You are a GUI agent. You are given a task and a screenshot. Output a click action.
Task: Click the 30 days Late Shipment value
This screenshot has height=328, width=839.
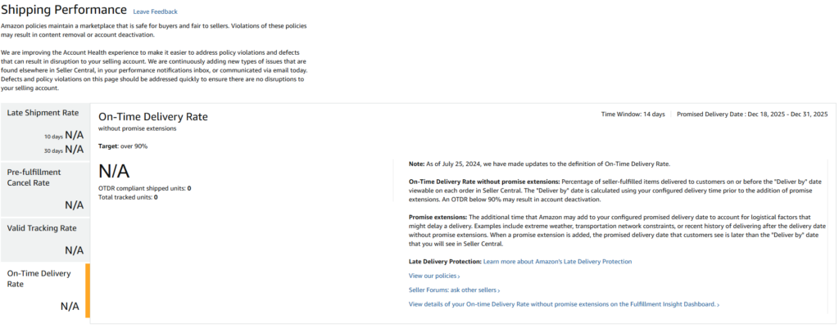[x=74, y=149]
